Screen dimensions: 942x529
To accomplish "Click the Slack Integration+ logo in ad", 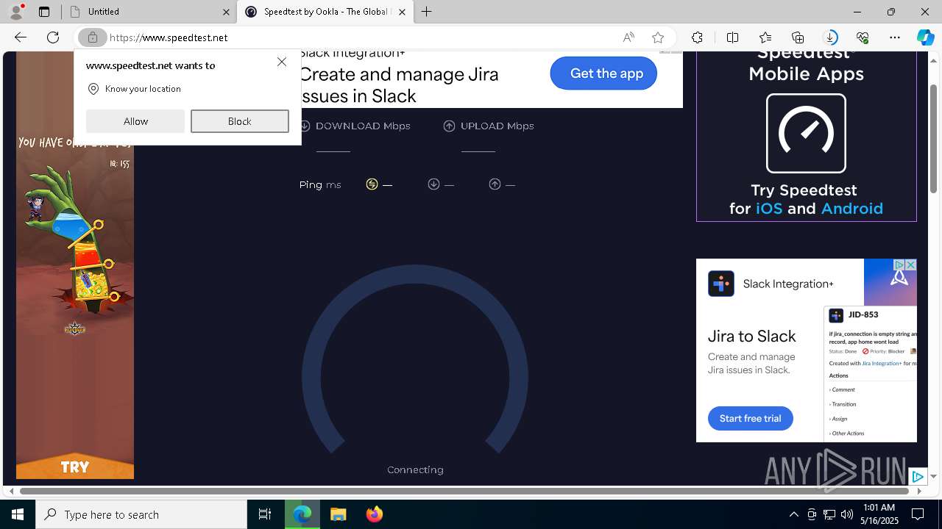I will coord(721,284).
